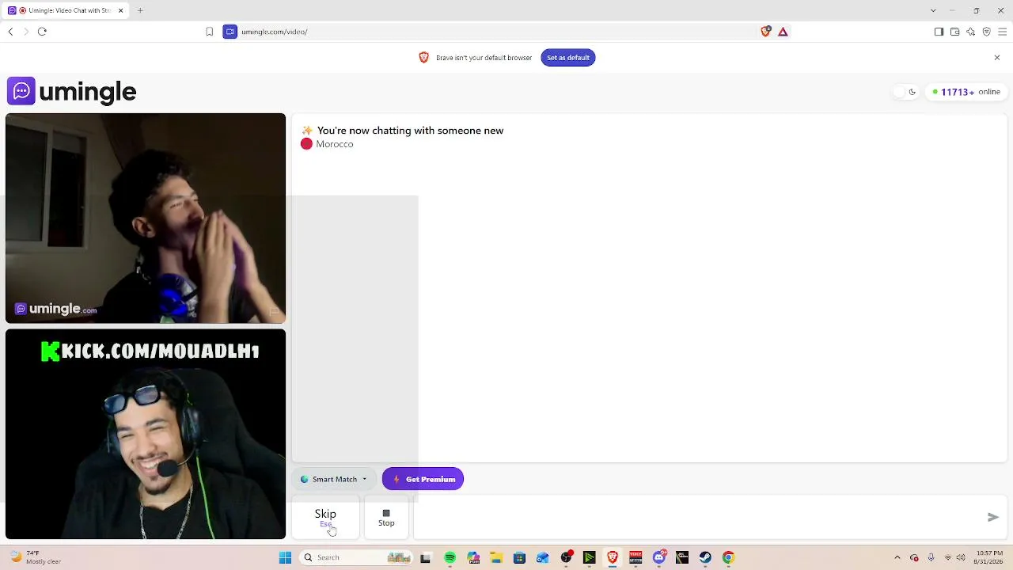Viewport: 1013px width, 570px height.
Task: Open Brave Rewards triangle icon
Action: click(x=783, y=32)
